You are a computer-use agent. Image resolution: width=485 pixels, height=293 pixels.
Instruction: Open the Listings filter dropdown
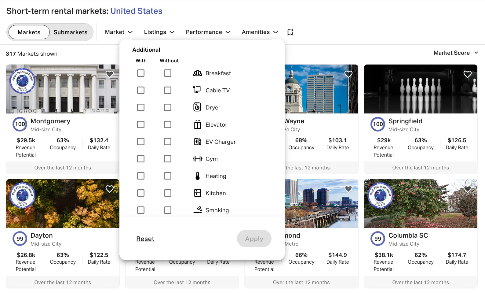pyautogui.click(x=159, y=32)
